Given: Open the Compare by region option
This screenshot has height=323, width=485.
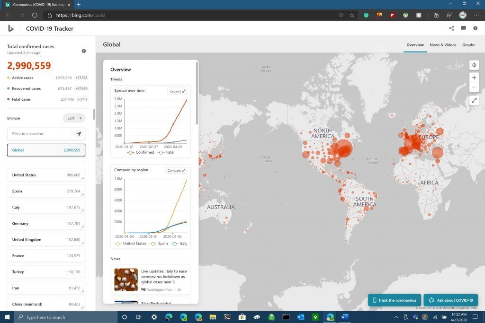Looking at the screenshot, I should point(176,170).
